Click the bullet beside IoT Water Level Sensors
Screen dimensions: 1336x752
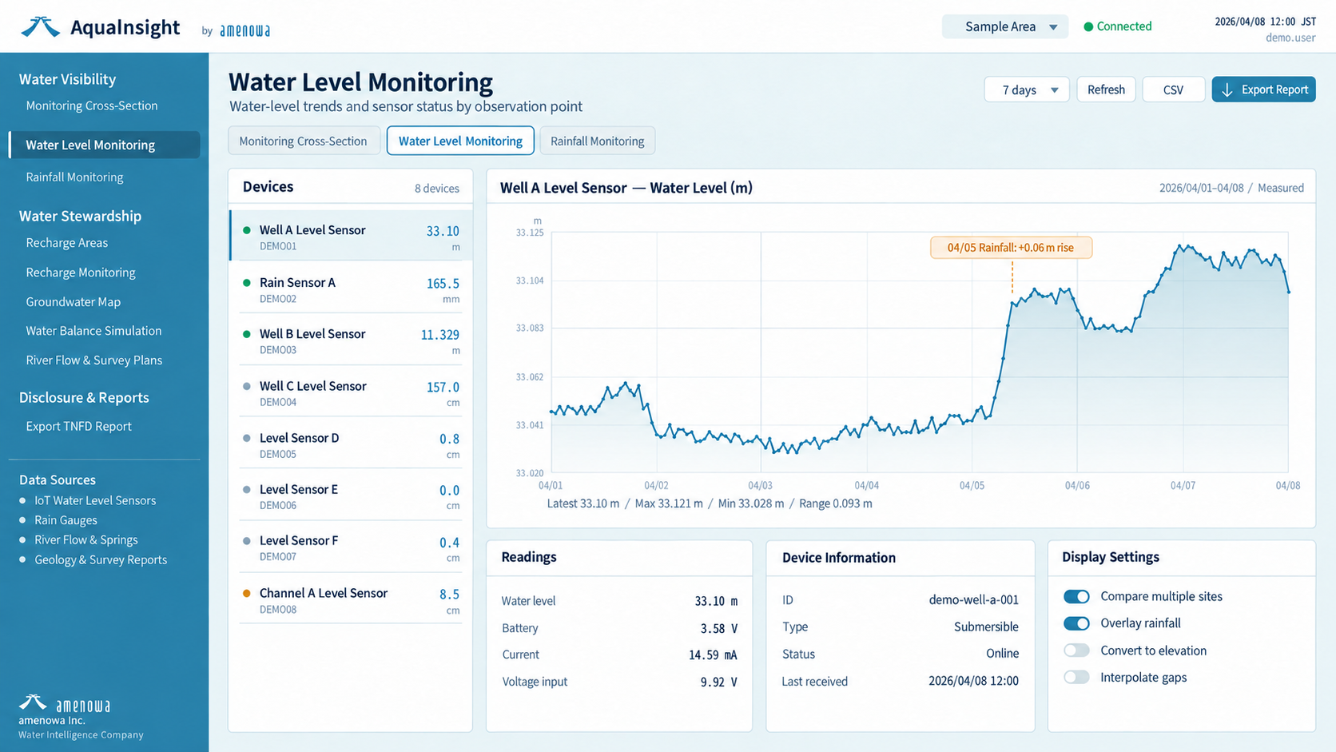(22, 500)
